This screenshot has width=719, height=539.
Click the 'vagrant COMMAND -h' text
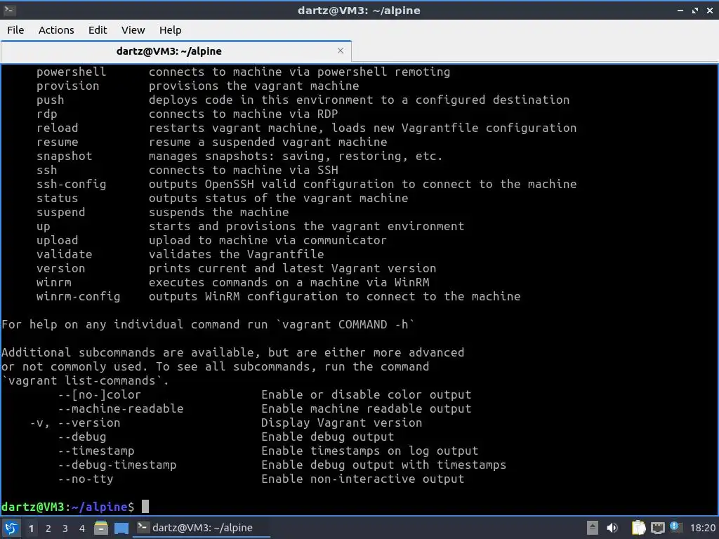pyautogui.click(x=345, y=324)
